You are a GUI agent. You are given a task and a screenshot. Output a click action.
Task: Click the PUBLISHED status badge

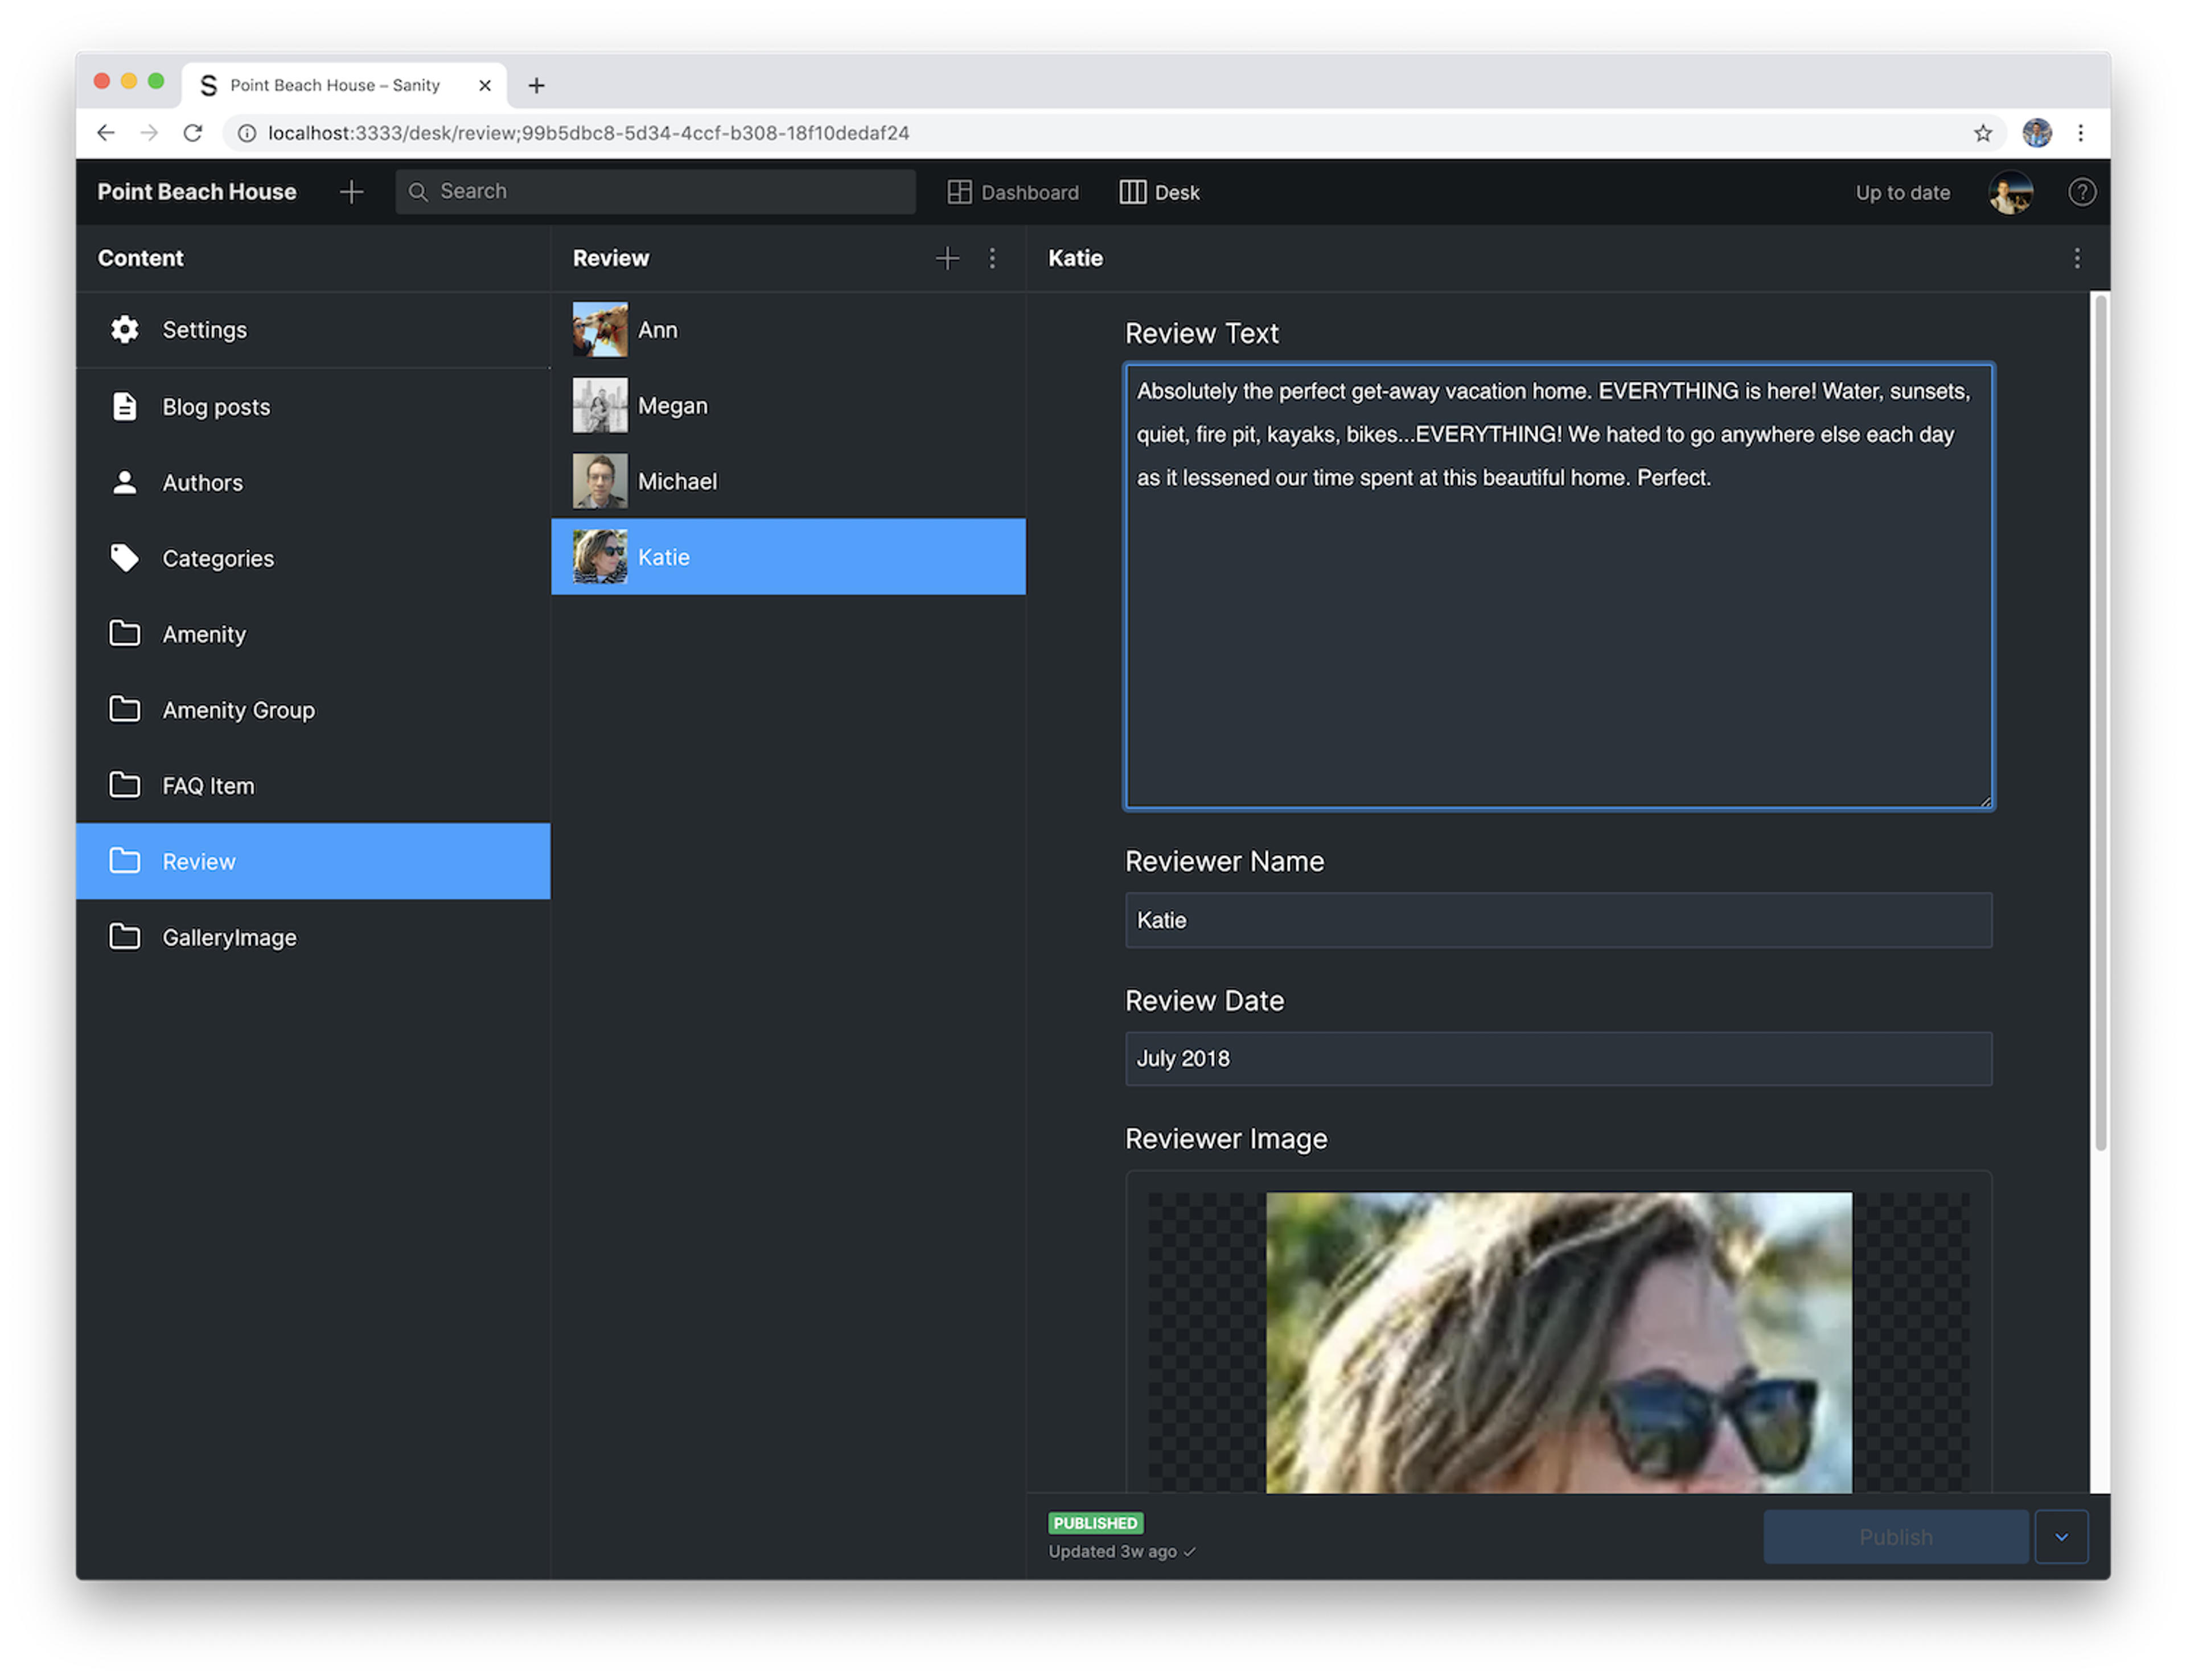click(x=1094, y=1521)
